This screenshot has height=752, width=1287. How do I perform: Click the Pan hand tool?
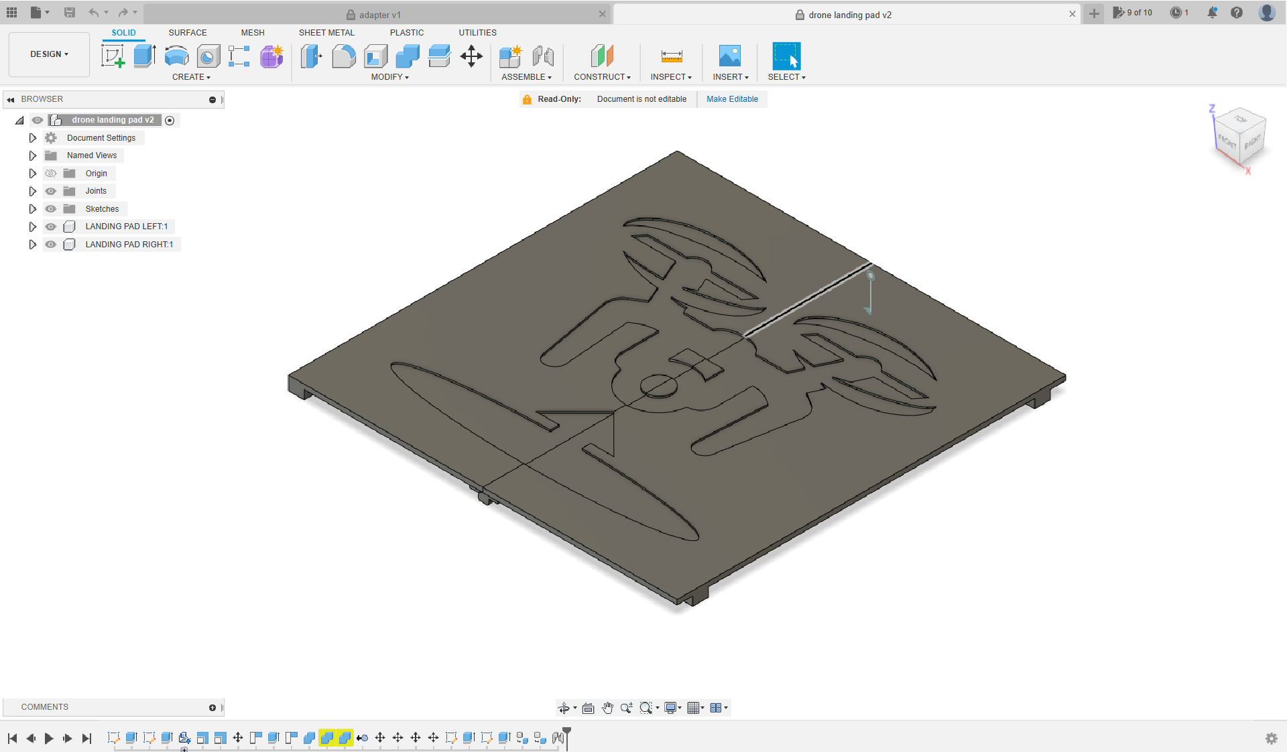pyautogui.click(x=607, y=708)
